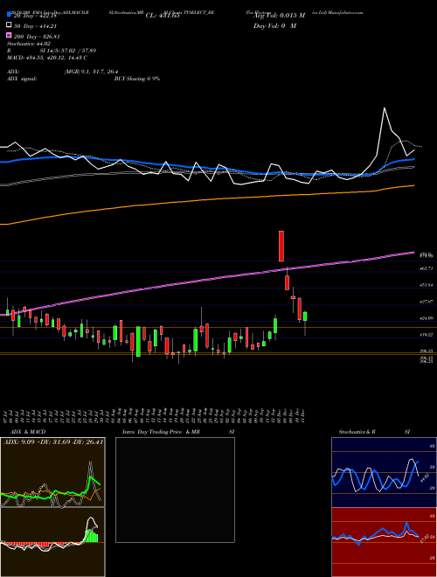Open the blue Stochastics chart panel
This screenshot has height=577, width=437.
point(384,472)
